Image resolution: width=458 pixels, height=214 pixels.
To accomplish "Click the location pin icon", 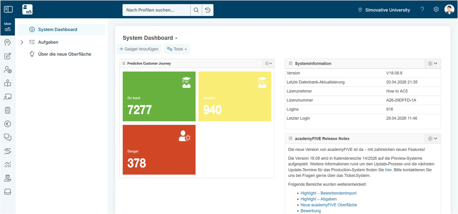I will pos(360,10).
